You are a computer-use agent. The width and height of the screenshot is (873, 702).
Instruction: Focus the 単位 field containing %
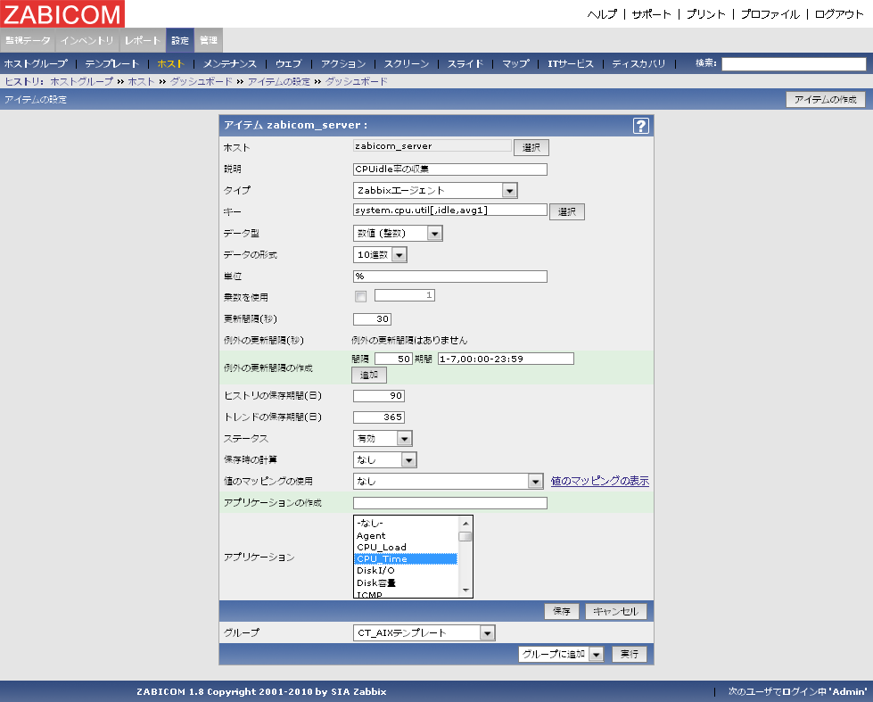[449, 277]
